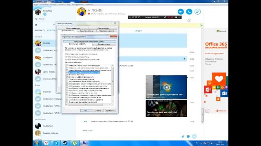
Task: Toggle 'Включение композиции рабочего стола' checkbox
Action: (67, 73)
